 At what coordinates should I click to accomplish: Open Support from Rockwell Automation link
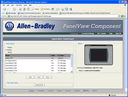pos(29,13)
